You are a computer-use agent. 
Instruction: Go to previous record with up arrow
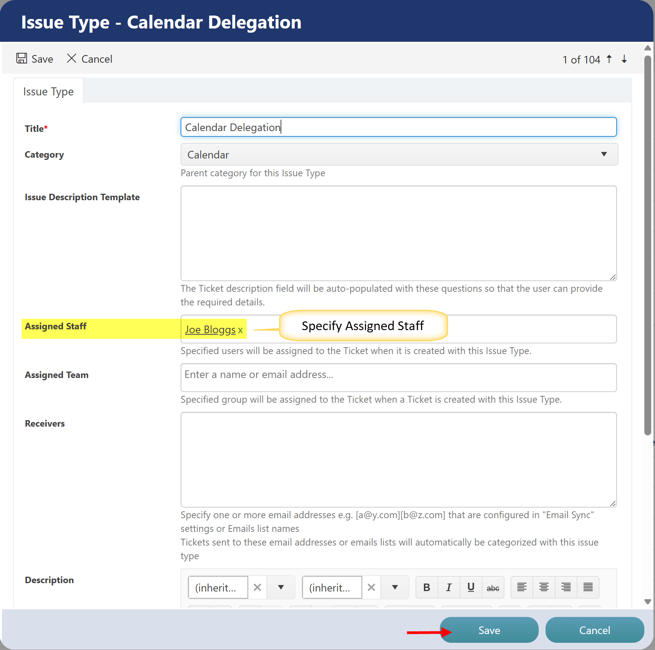(x=609, y=59)
